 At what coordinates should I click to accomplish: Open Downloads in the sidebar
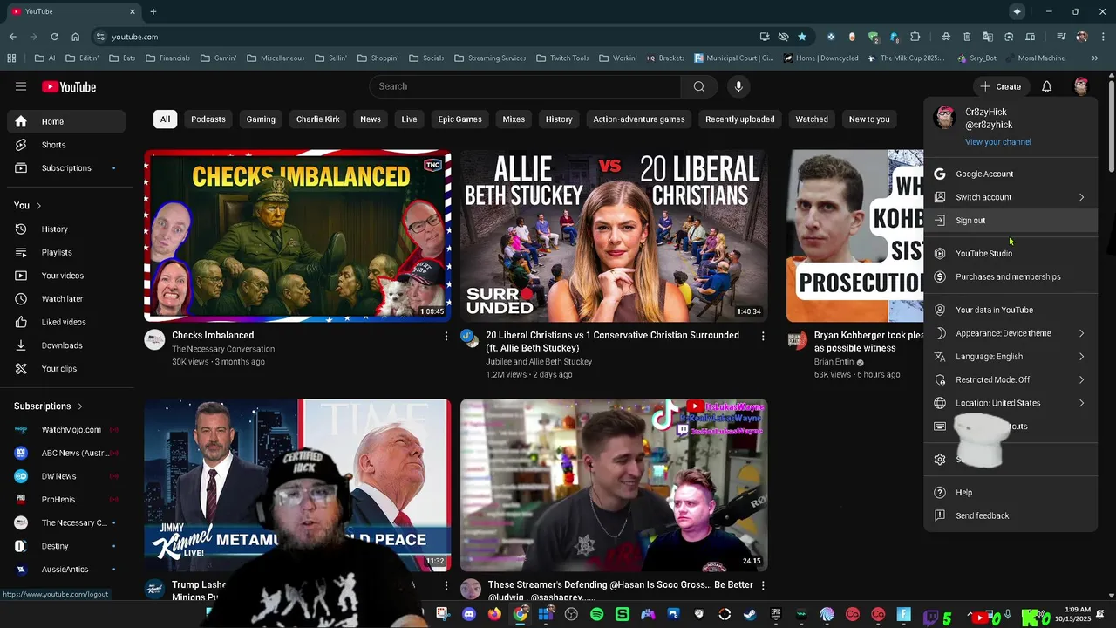point(66,345)
